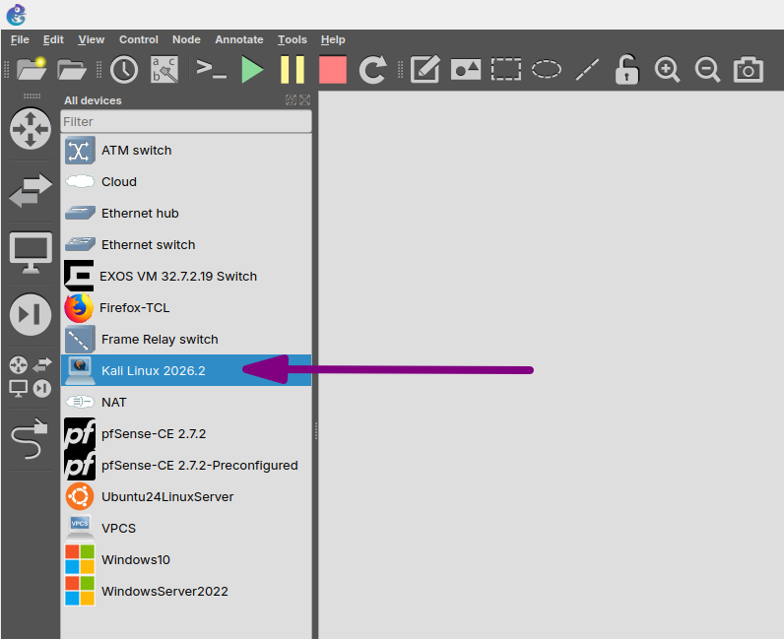Open the Control menu
This screenshot has width=784, height=639.
(x=139, y=39)
